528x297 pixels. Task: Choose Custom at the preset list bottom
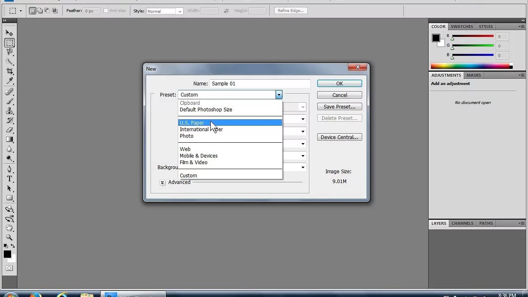coord(230,176)
